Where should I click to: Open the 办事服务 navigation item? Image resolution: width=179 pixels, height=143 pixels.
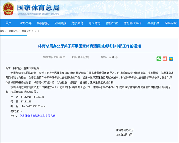[x=153, y=23]
